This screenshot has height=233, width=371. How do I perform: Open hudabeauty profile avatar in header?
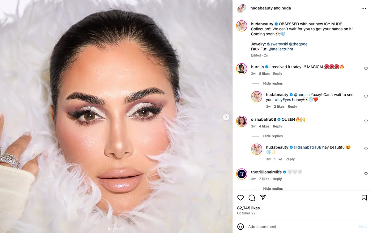tap(241, 8)
